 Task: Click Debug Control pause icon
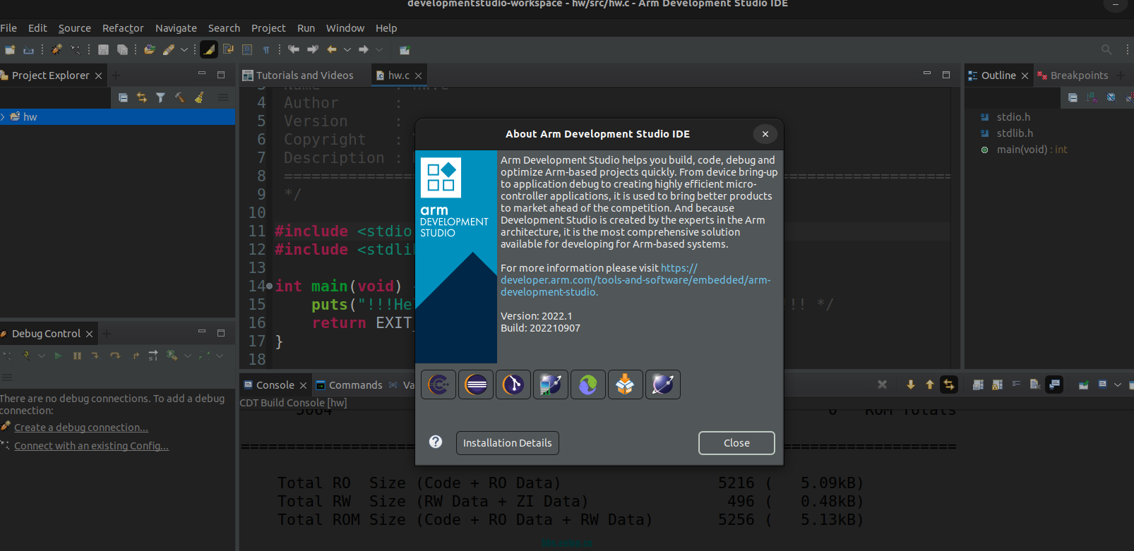[x=77, y=356]
